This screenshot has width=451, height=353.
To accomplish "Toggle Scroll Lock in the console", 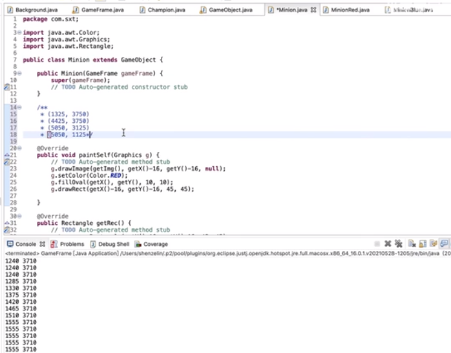I will [x=423, y=244].
